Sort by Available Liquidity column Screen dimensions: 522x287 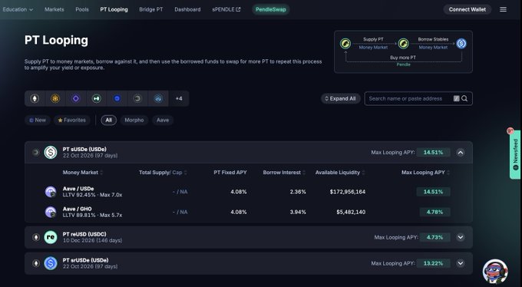(x=340, y=173)
